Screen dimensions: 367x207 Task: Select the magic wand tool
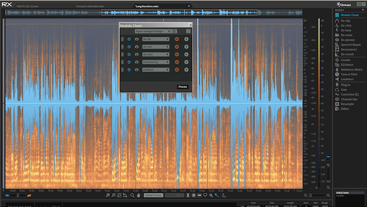pos(217,195)
